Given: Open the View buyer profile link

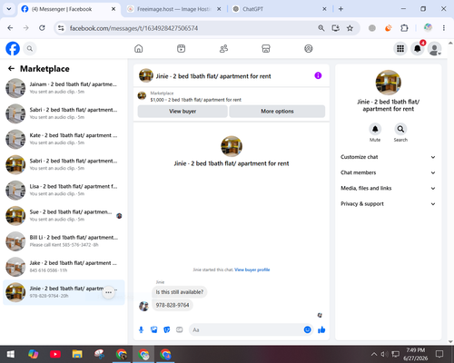Looking at the screenshot, I should coord(252,270).
